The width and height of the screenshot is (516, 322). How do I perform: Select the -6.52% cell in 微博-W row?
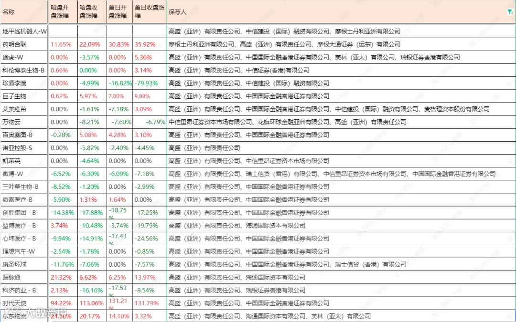[63, 174]
